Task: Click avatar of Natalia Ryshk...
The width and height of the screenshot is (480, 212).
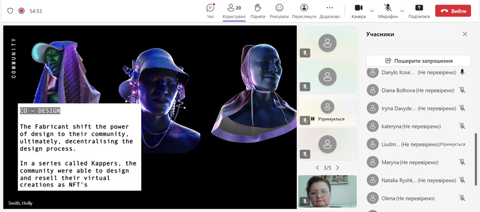Action: 372,180
